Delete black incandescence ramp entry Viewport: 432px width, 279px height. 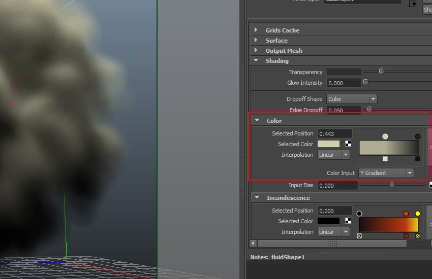click(359, 236)
